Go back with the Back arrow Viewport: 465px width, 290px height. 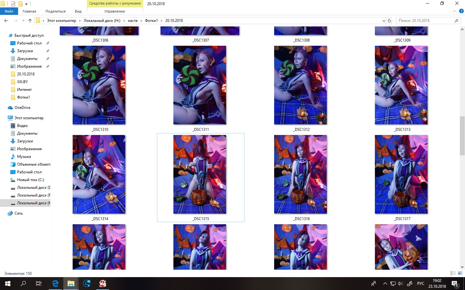[x=6, y=21]
